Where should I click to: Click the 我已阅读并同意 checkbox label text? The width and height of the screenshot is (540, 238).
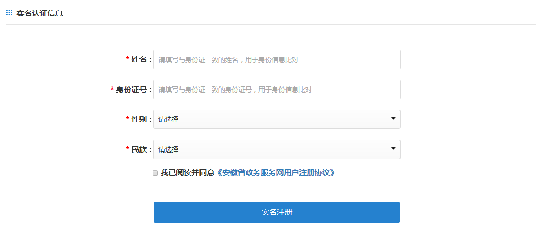pyautogui.click(x=188, y=173)
